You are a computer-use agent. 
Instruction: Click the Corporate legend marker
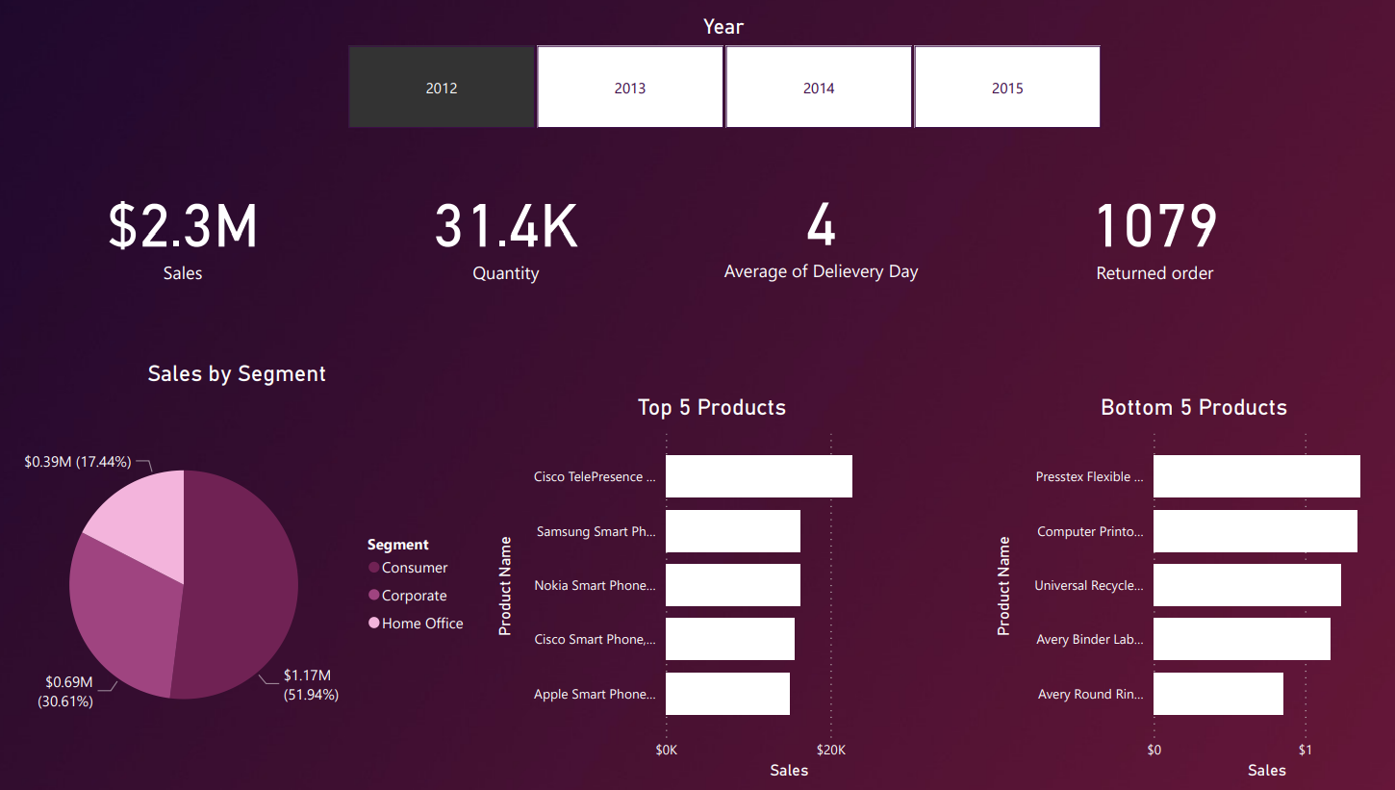pyautogui.click(x=373, y=596)
